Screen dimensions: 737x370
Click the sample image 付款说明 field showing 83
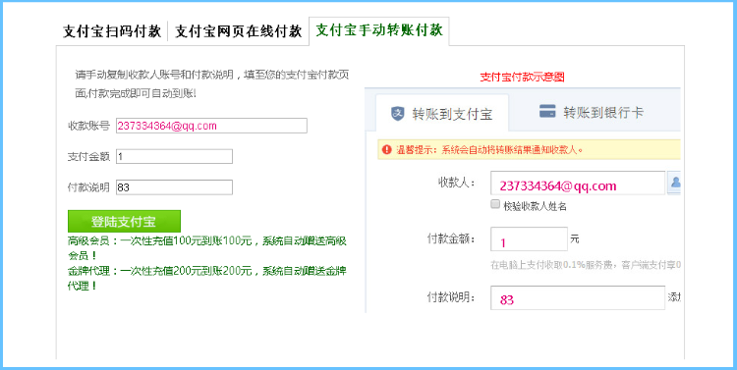pyautogui.click(x=578, y=297)
